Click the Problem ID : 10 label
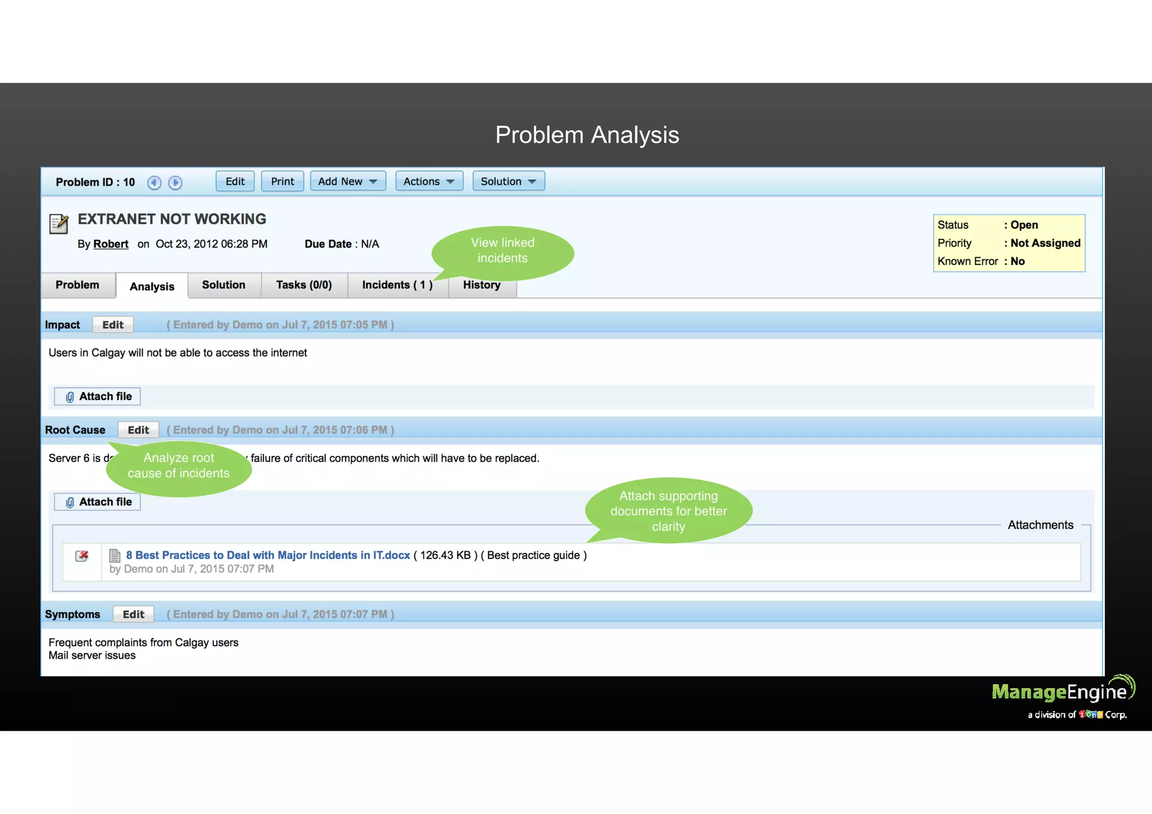The width and height of the screenshot is (1152, 814). [95, 182]
